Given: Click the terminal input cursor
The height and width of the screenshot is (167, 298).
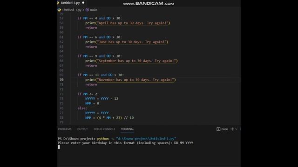Looking at the screenshot, I should click(59, 147).
